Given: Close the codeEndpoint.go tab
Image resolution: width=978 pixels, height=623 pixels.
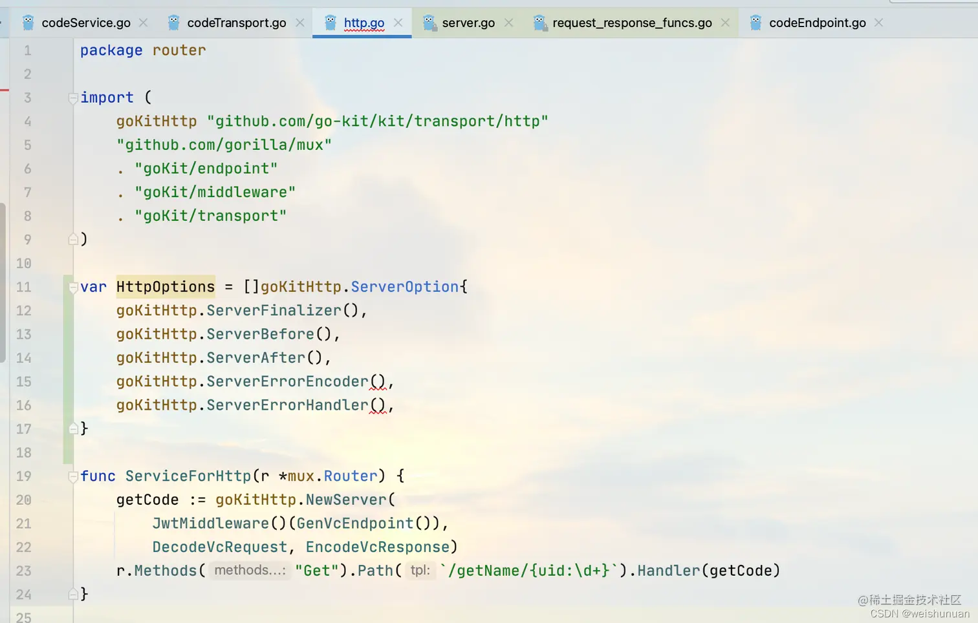Looking at the screenshot, I should [879, 23].
